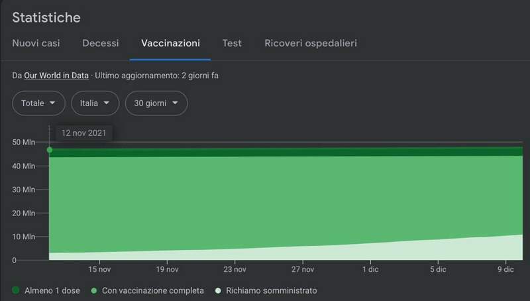The width and height of the screenshot is (530, 301).
Task: Open the Test tab
Action: tap(232, 43)
